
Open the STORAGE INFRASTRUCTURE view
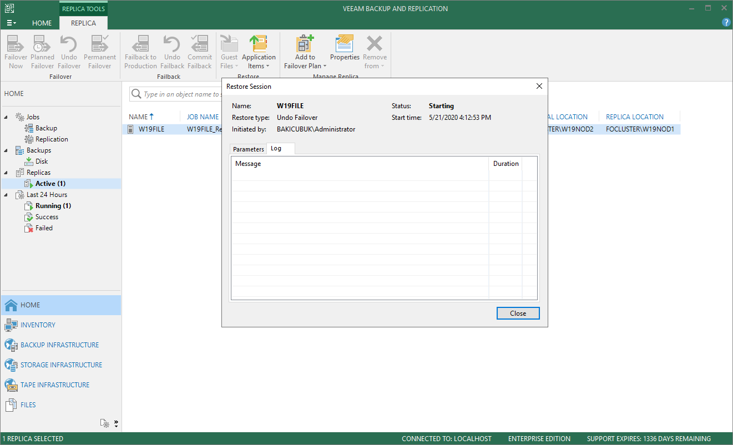click(60, 365)
